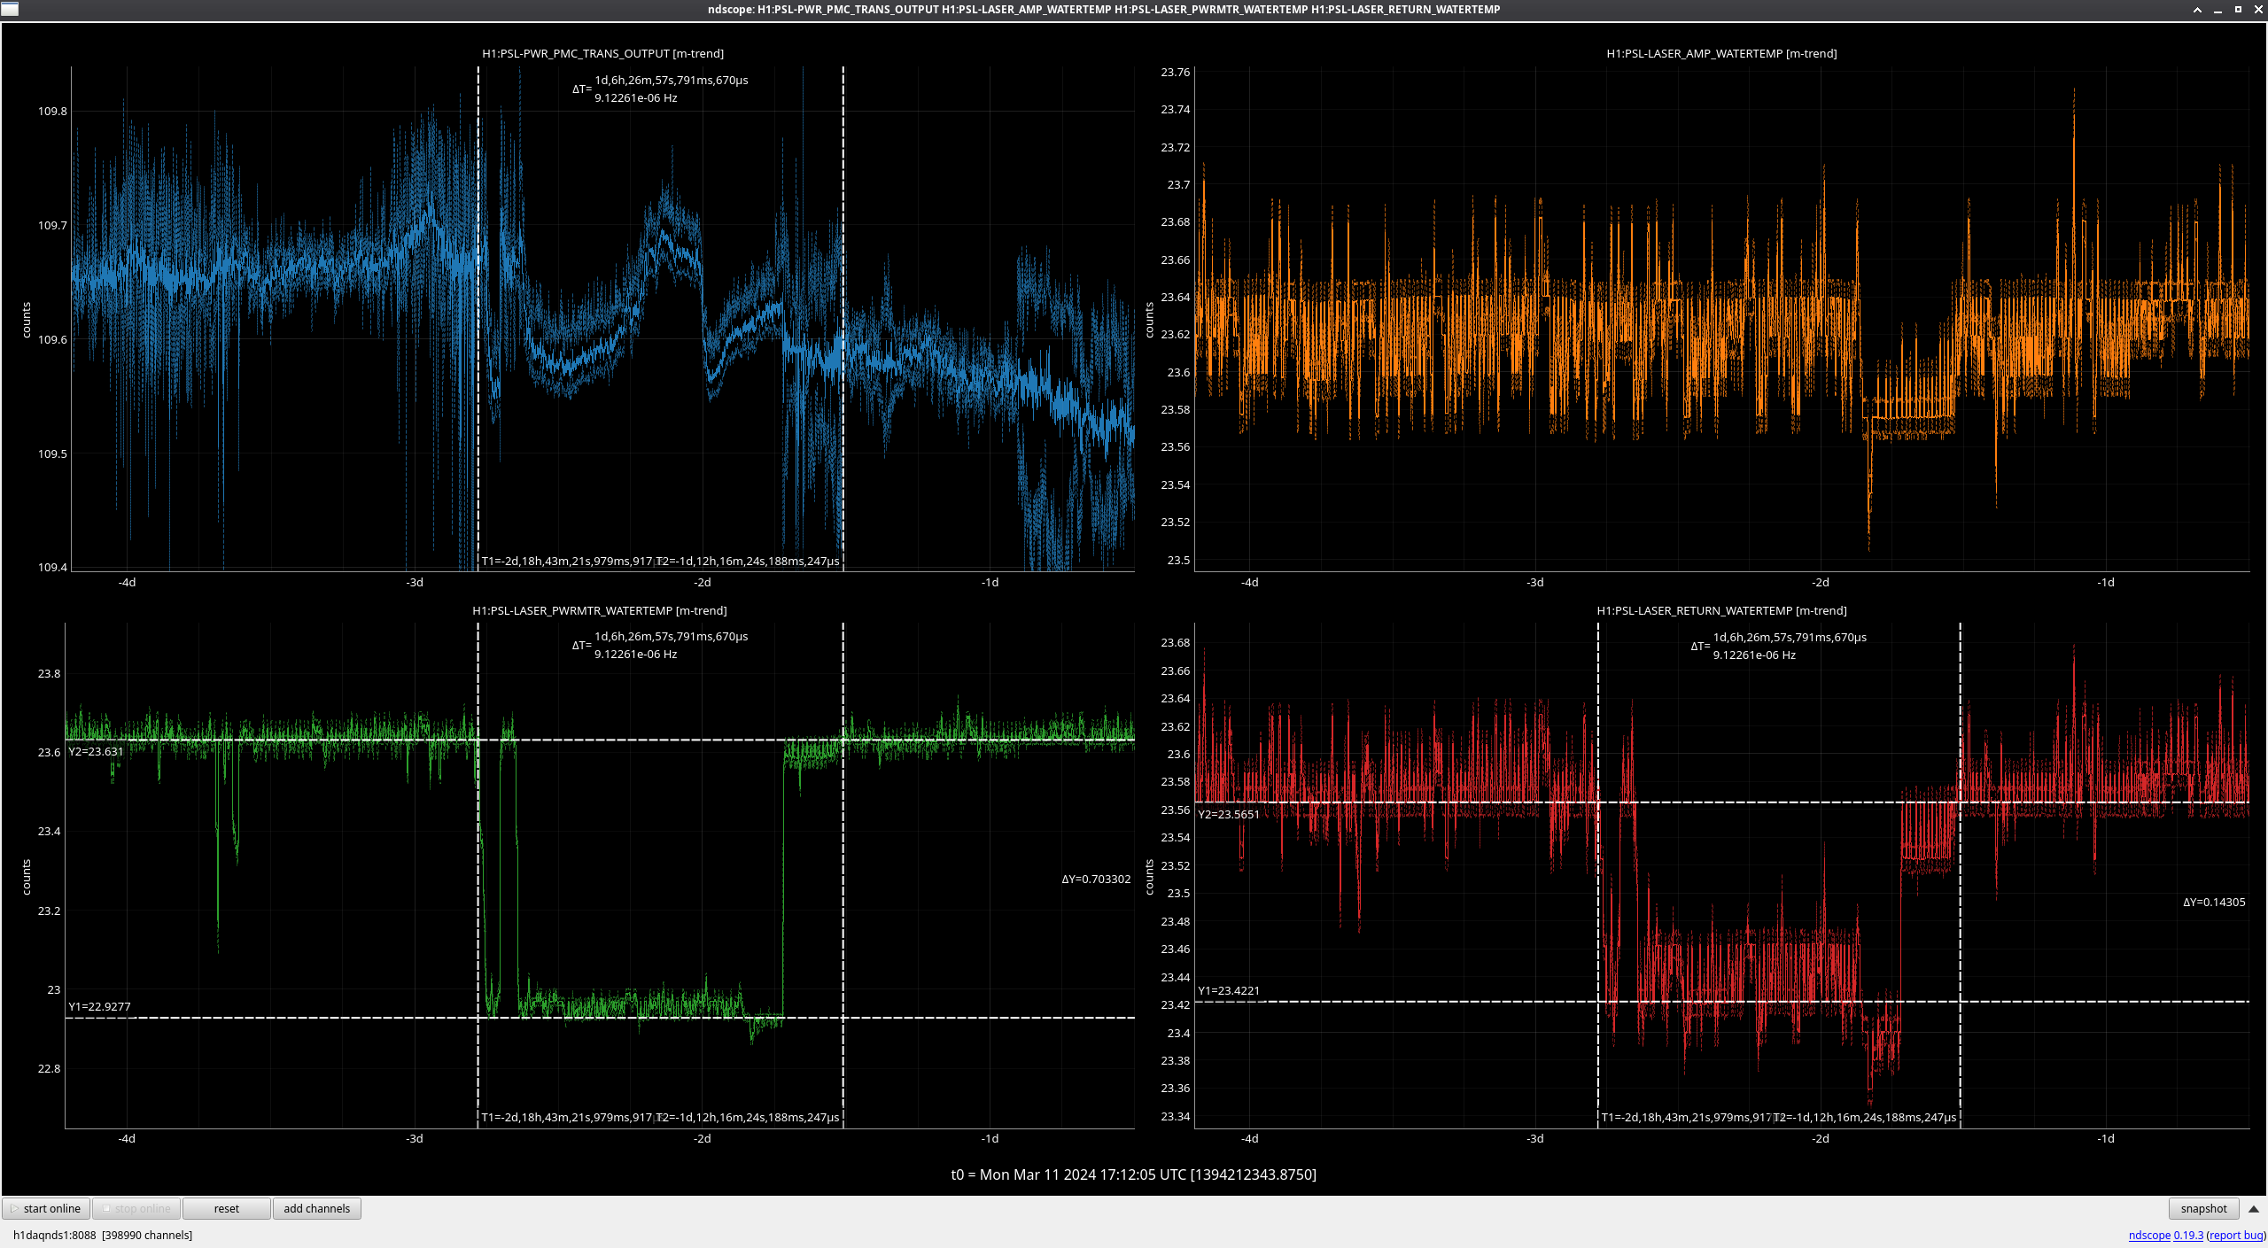Select the H1:PSL-LASER_AMP_WATERTEMP plot title
2268x1248 pixels.
pos(1721,53)
